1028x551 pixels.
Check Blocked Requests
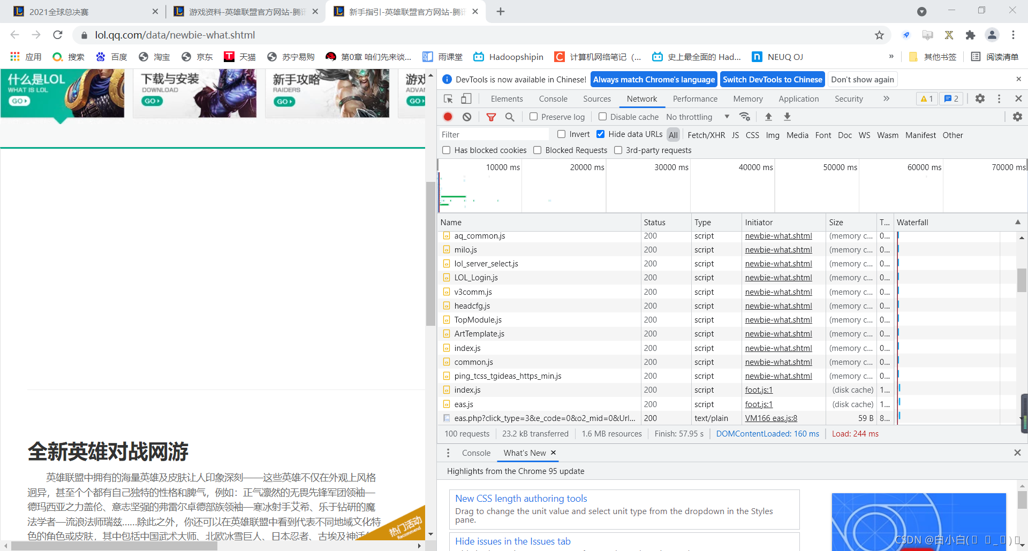coord(537,150)
